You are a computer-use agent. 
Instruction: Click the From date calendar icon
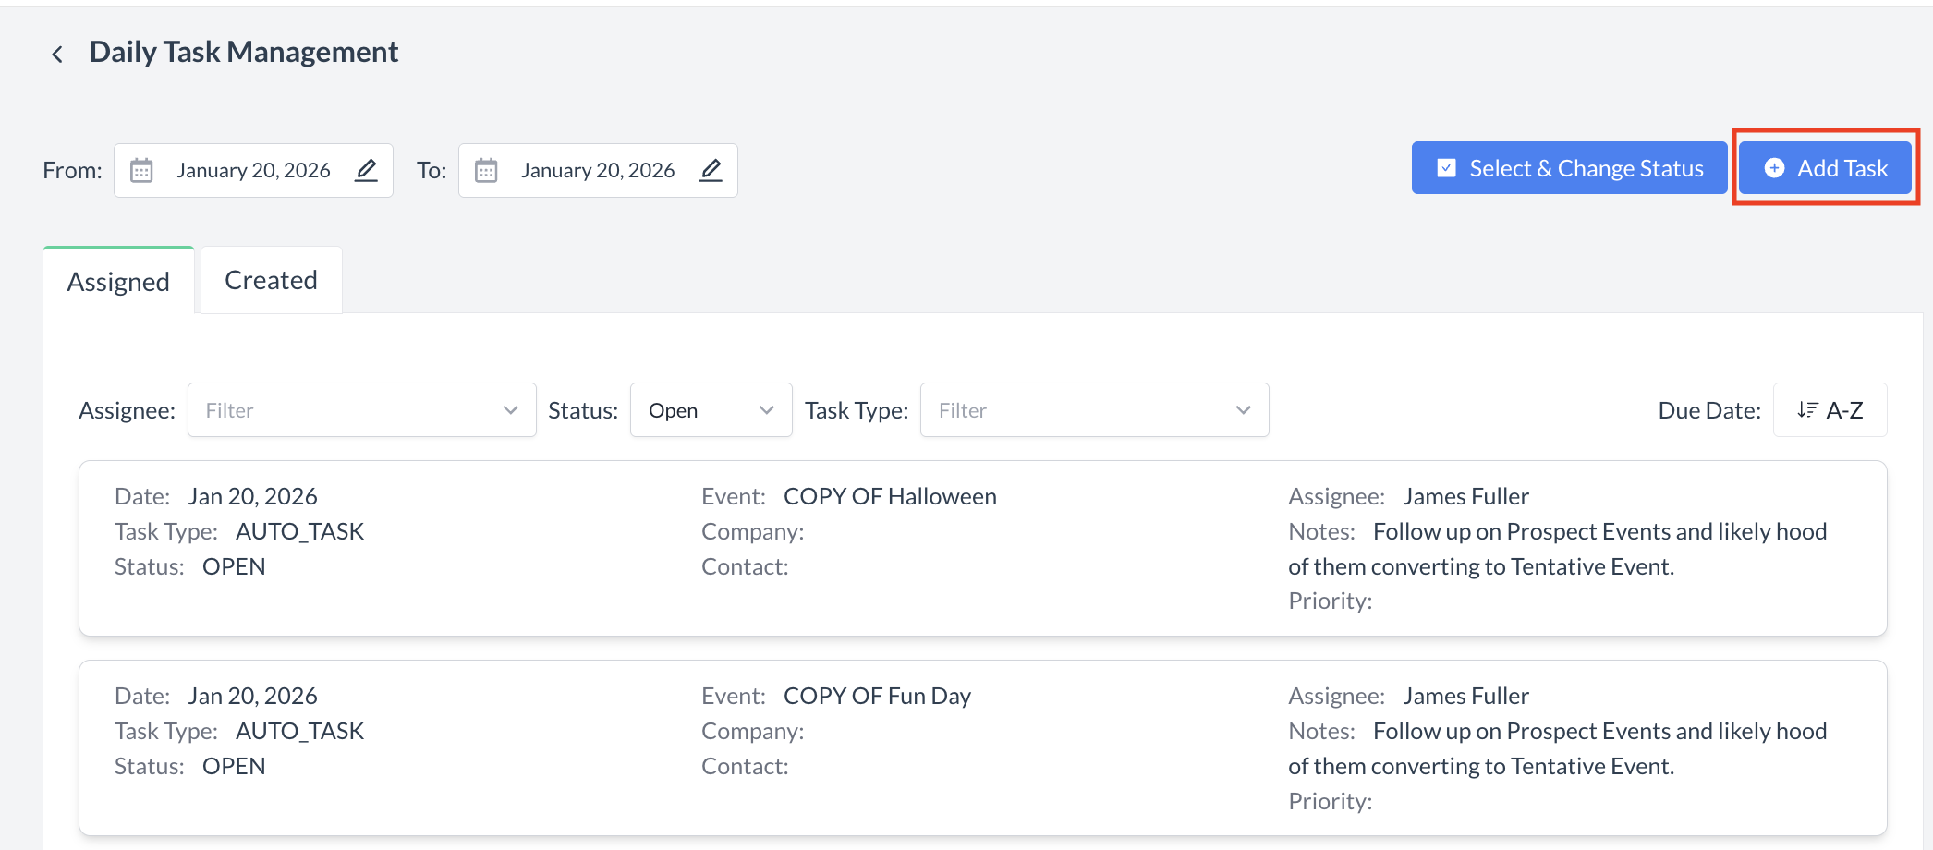point(141,171)
